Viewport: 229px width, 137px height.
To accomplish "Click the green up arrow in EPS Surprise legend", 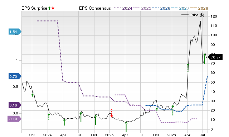I will point(49,8).
